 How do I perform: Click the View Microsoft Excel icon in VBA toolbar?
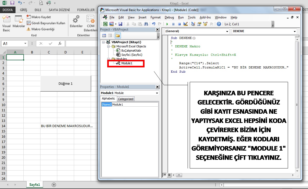105,24
